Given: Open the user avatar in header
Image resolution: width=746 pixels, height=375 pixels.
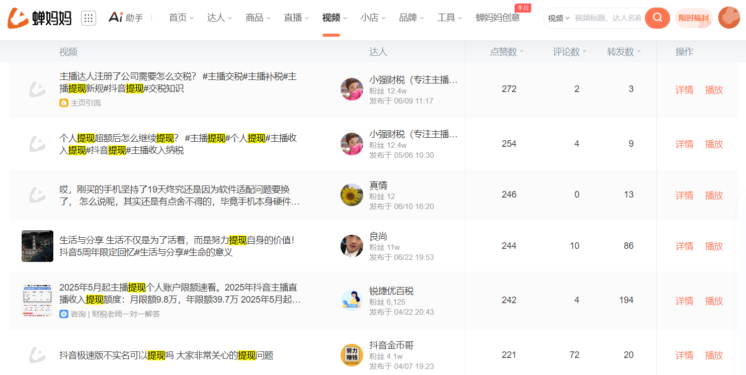Looking at the screenshot, I should click(x=729, y=18).
